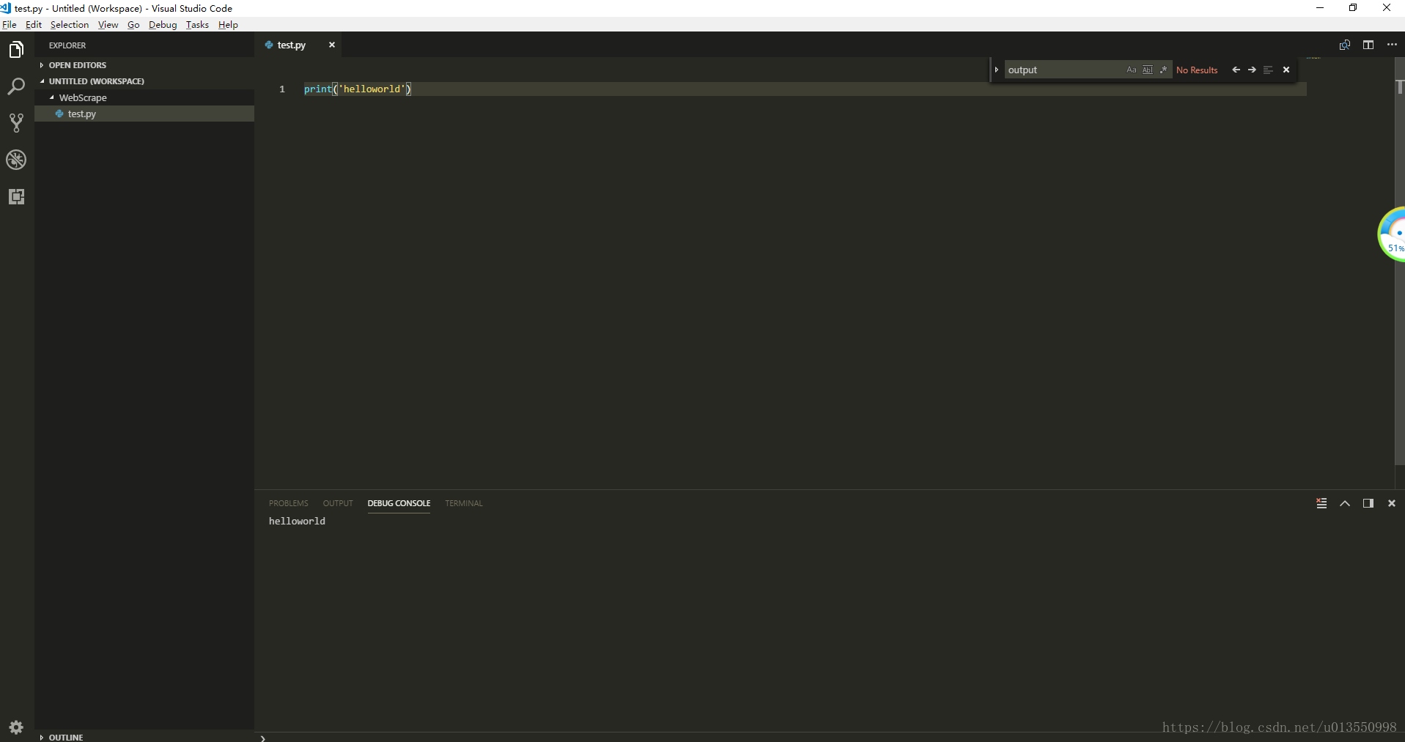Close the find widget

[1286, 70]
